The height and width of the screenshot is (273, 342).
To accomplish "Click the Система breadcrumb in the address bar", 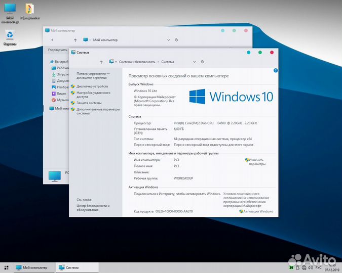I will pos(168,62).
